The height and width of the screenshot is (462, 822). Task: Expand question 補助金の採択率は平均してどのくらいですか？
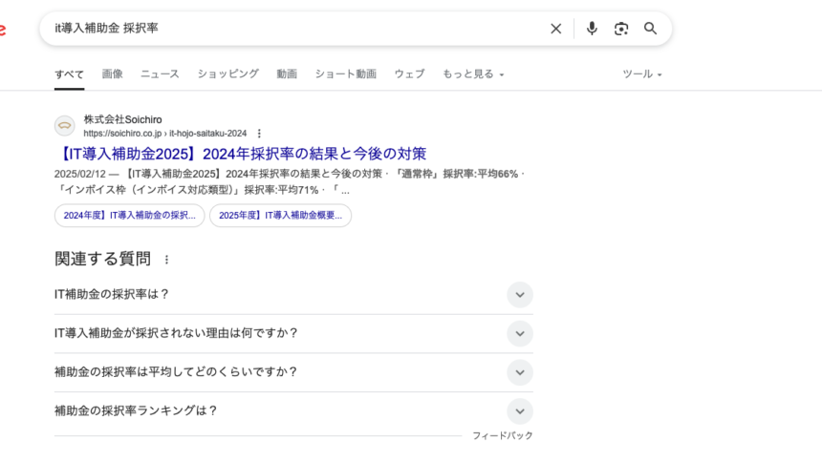(293, 372)
